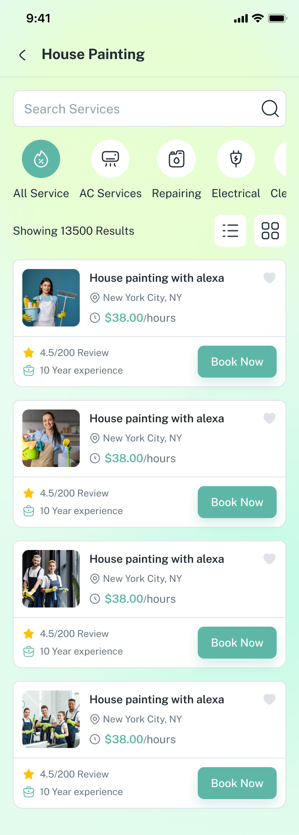Open the AC Services category icon
Screen dimensions: 299x835
[110, 159]
